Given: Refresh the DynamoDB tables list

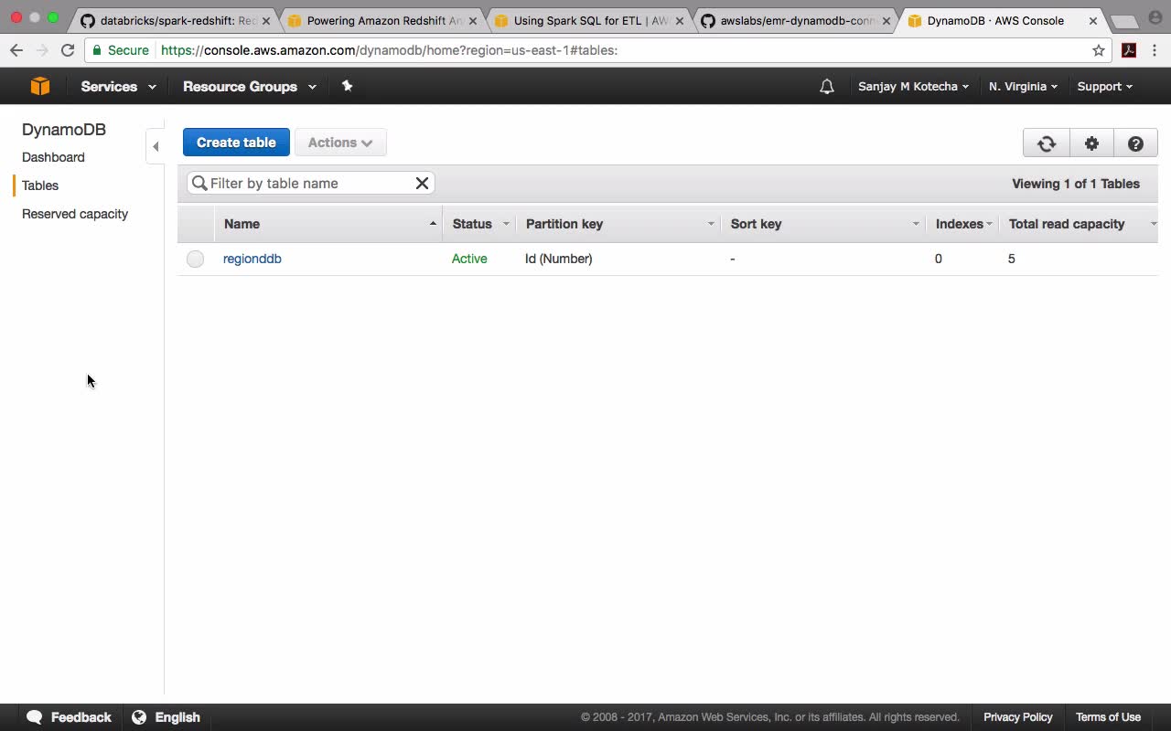Looking at the screenshot, I should [1047, 143].
